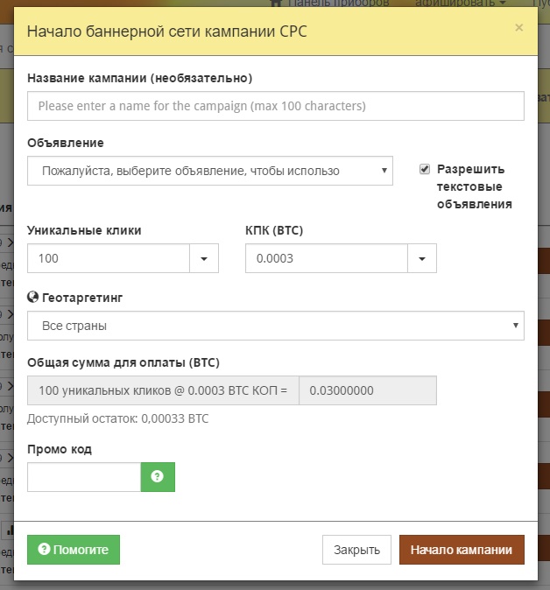Close the dialog with the X icon

tap(518, 28)
